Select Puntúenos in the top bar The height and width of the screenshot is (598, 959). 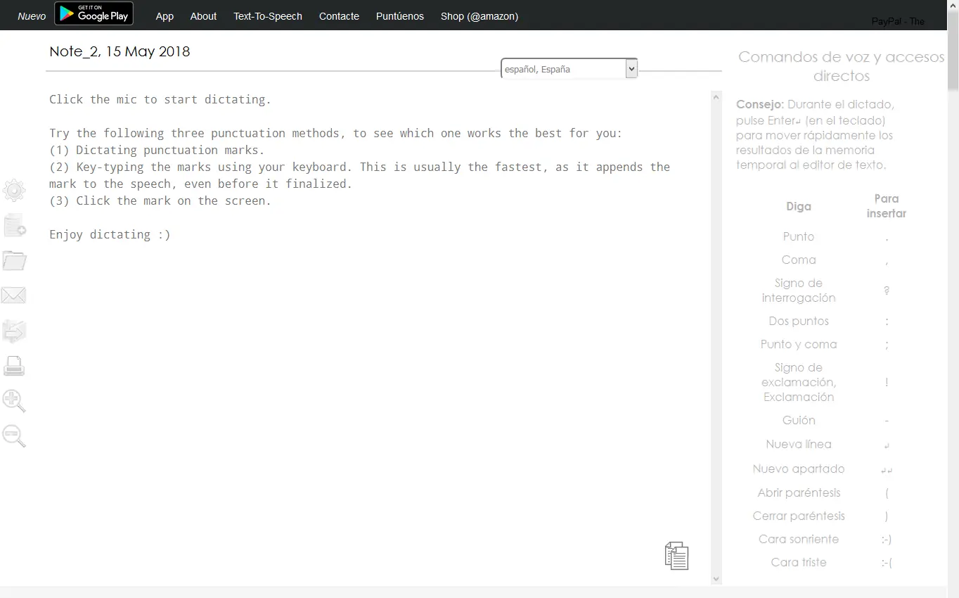pyautogui.click(x=400, y=16)
